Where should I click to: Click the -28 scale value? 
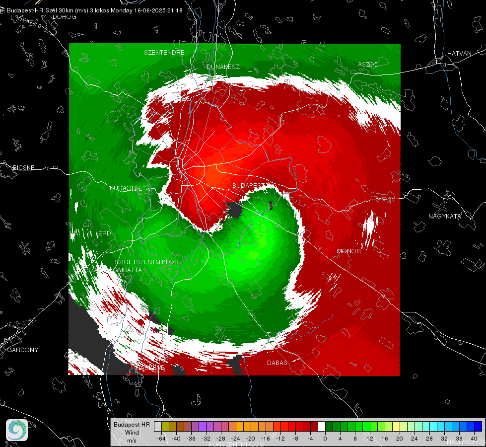(221, 439)
